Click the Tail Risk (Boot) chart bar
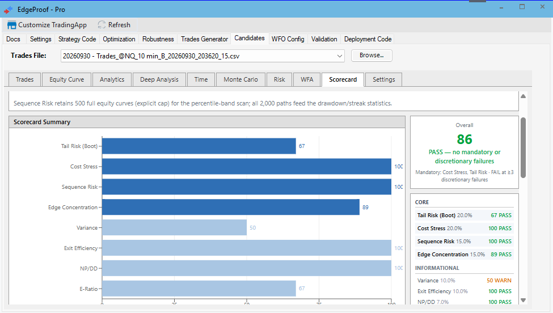The height and width of the screenshot is (313, 553). (199, 146)
